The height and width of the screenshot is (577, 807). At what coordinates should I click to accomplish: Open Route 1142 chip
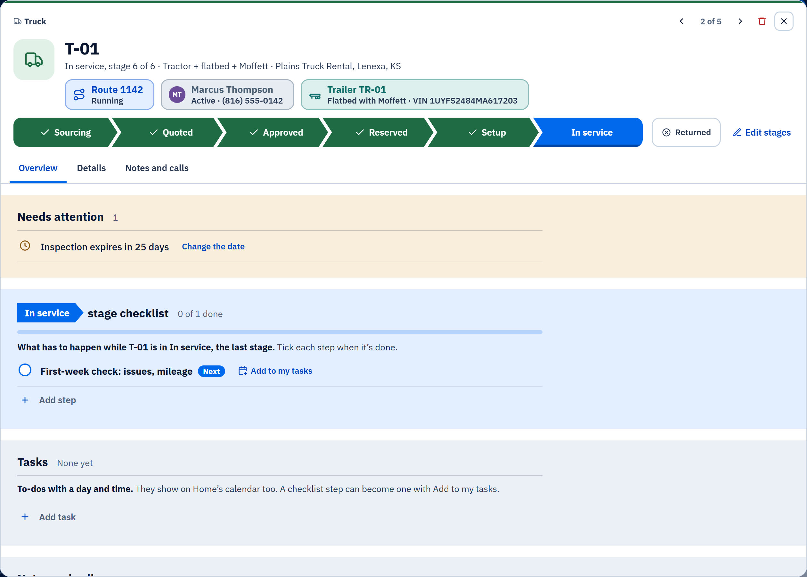(x=109, y=95)
